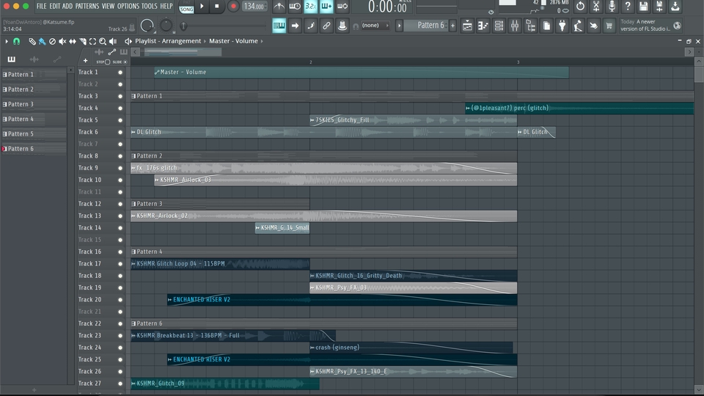Screen dimensions: 704x396
Task: Toggle the Pat/Song mode switch
Action: pos(186,7)
